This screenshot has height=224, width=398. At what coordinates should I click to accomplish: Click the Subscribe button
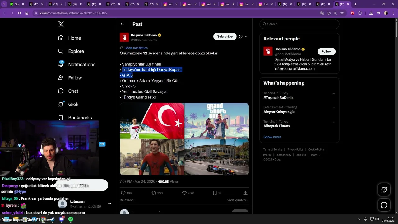tap(225, 36)
